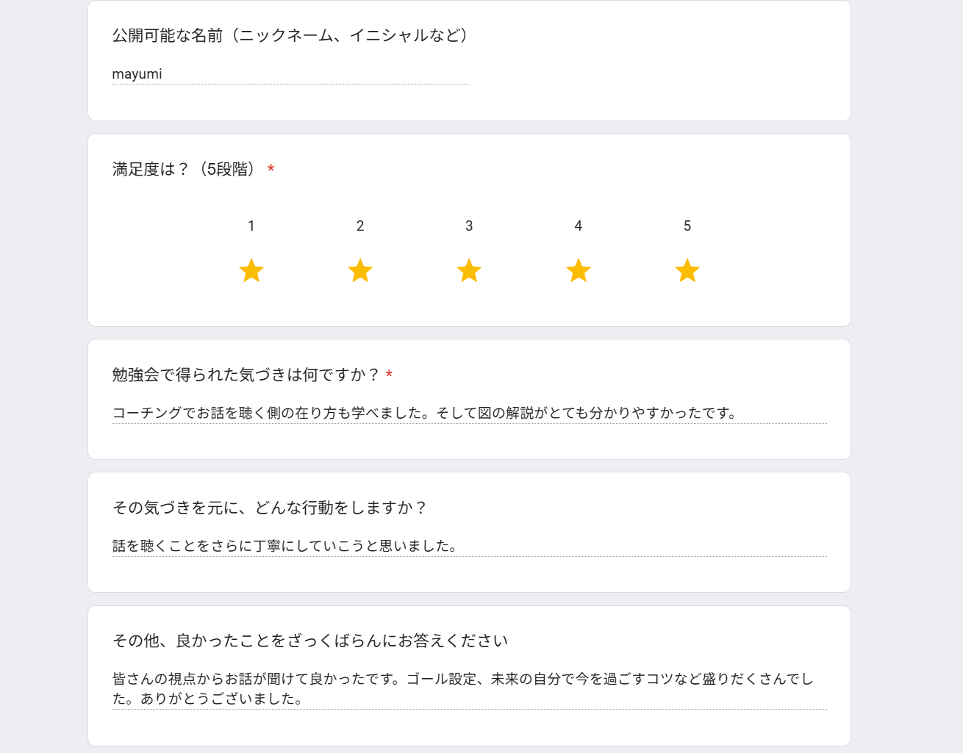Viewport: 963px width, 753px height.
Task: Click the number 2 rating label
Action: pos(360,226)
